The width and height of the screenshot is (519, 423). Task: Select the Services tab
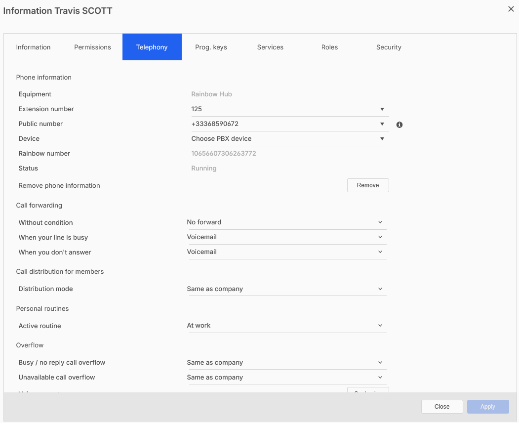pos(270,47)
